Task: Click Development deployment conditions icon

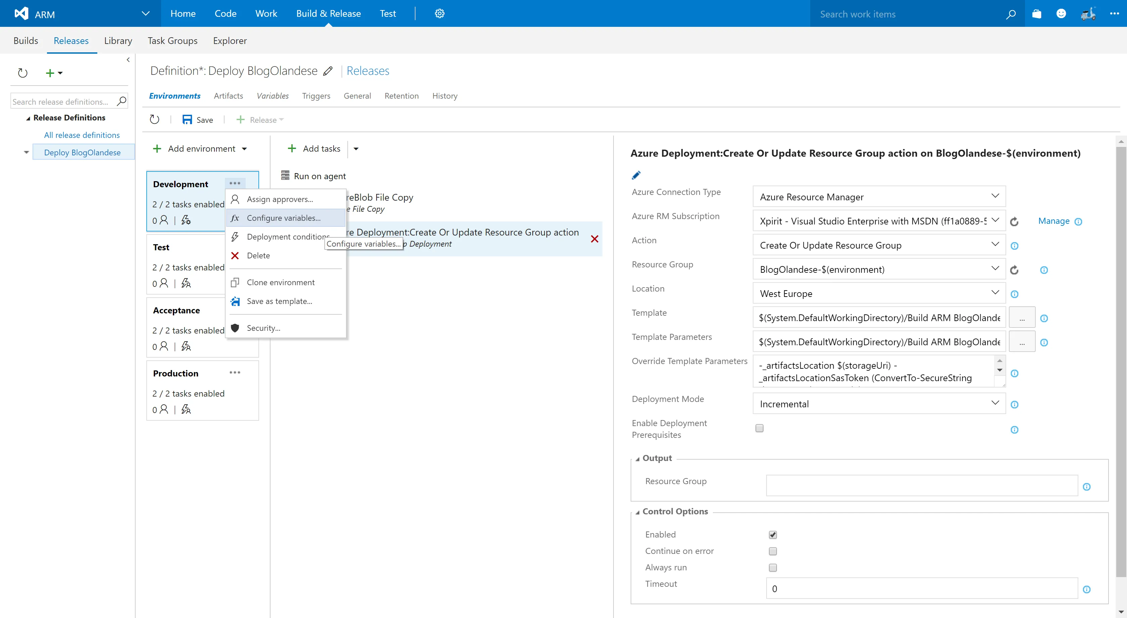Action: 186,220
